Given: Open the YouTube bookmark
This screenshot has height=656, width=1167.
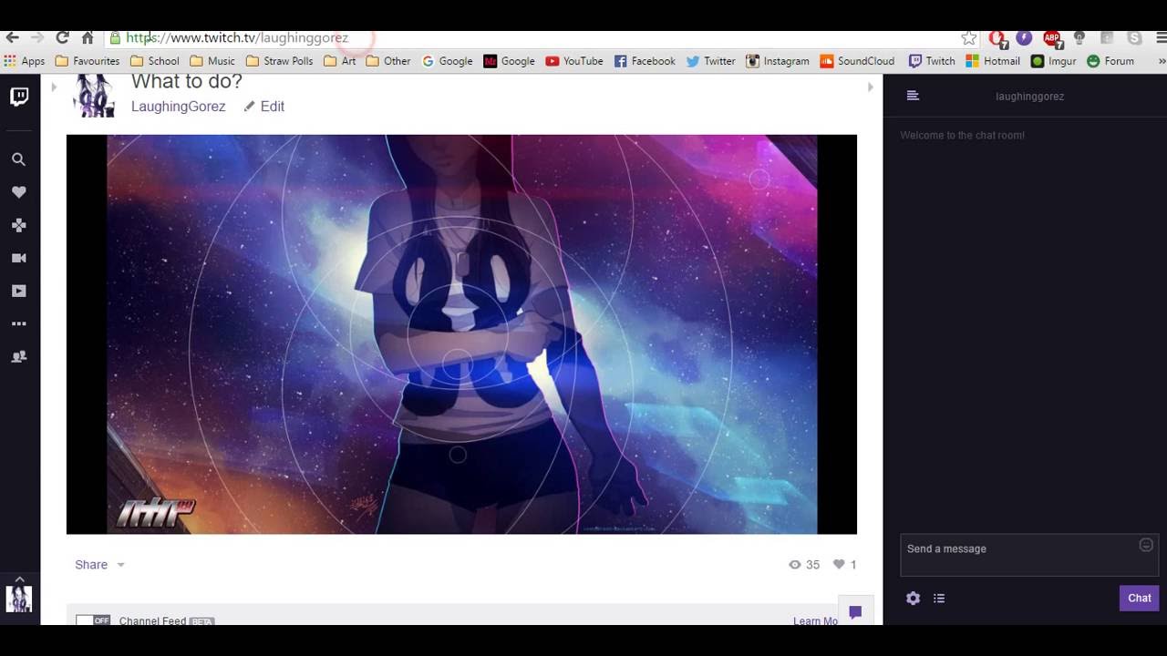Looking at the screenshot, I should click(574, 61).
